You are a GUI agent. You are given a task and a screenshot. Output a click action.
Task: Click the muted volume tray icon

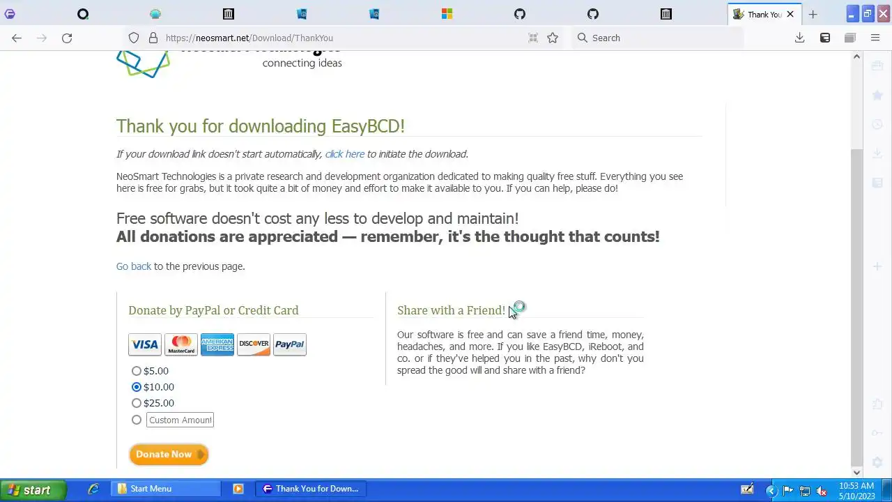click(x=822, y=490)
